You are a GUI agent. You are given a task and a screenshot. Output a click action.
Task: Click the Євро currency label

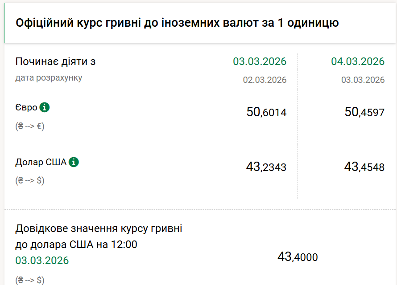tap(26, 108)
